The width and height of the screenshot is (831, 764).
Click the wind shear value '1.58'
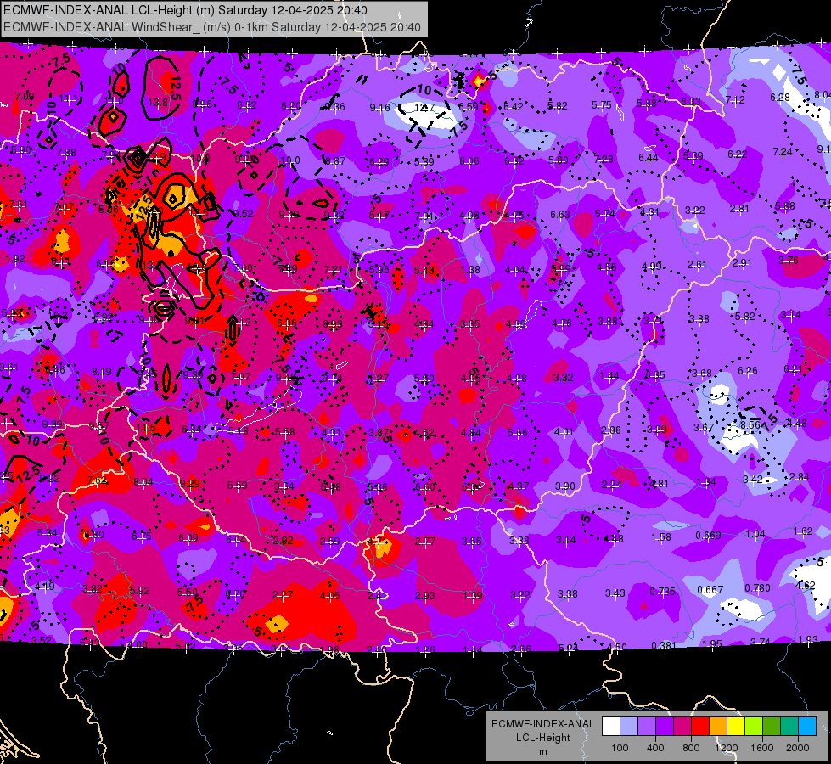[661, 537]
